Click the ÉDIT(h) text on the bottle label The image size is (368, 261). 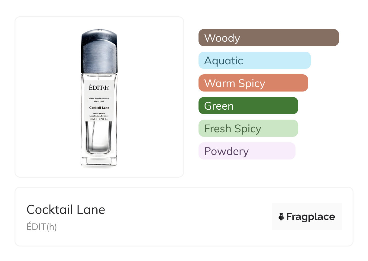point(99,88)
